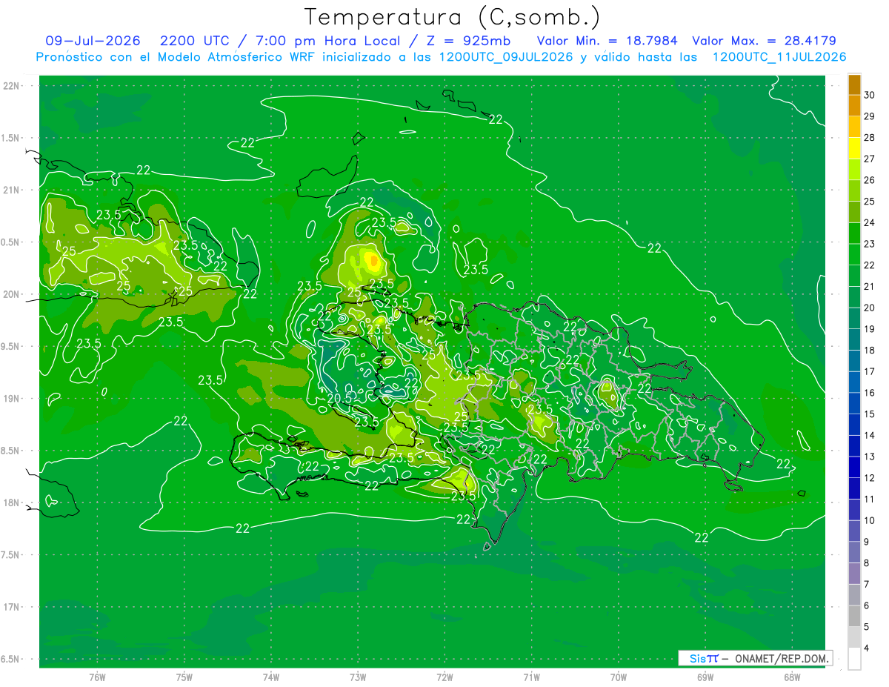This screenshot has height=687, width=889.
Task: Click the '1200UTC_11JUL2026' valid-until time text
Action: coord(779,56)
